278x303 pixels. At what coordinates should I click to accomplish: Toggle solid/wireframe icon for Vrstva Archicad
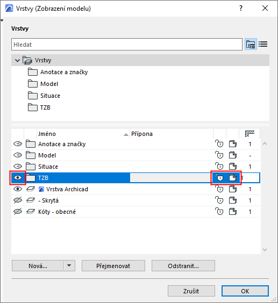232,189
